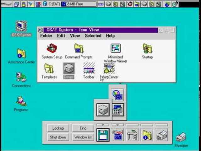
Task: Collapse the drawer above the floppy disk icon
Action: (x=103, y=125)
